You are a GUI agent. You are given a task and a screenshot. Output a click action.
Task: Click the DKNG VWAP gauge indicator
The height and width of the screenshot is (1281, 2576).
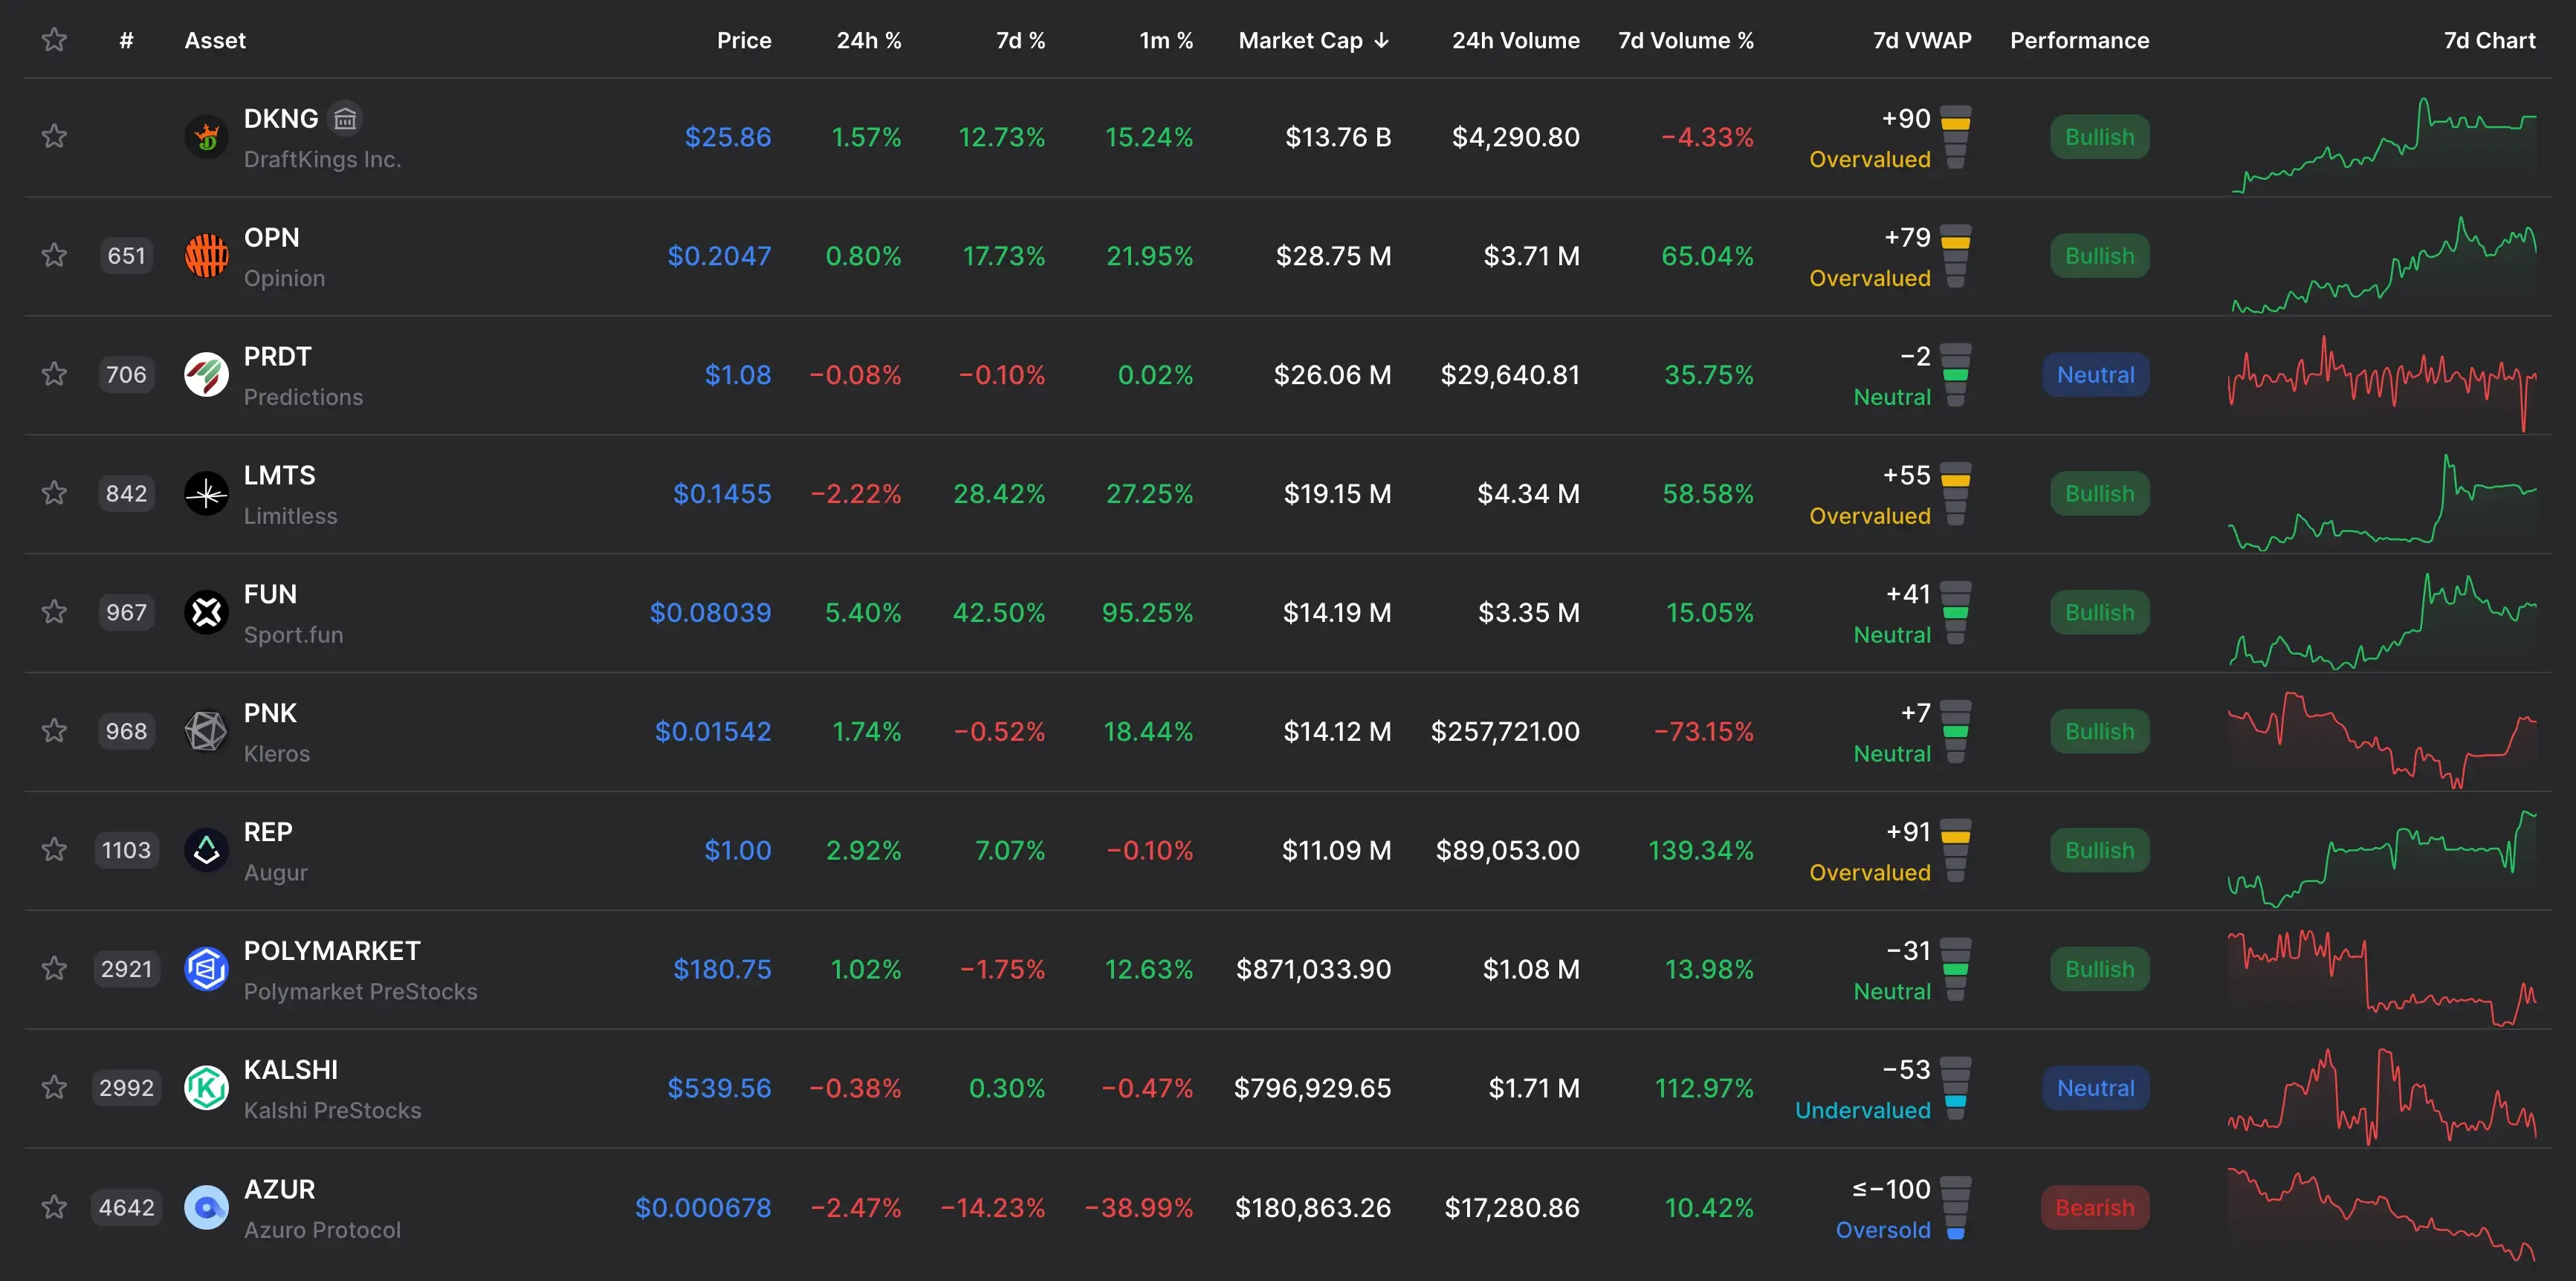pos(1955,137)
